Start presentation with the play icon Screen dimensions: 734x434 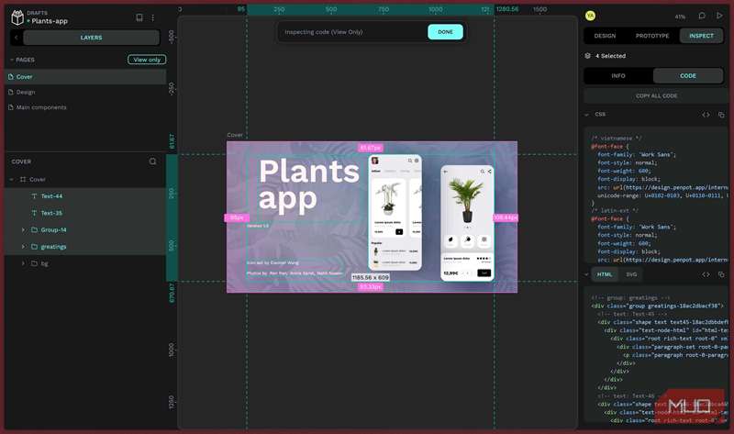click(x=718, y=16)
